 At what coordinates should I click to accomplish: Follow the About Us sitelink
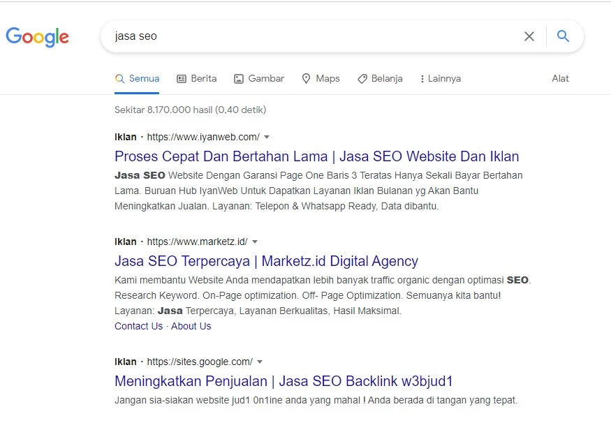click(x=191, y=326)
